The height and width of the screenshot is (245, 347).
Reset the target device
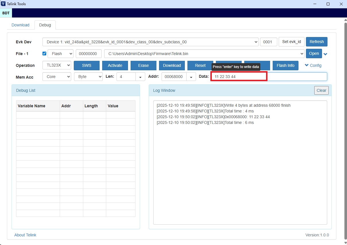200,65
